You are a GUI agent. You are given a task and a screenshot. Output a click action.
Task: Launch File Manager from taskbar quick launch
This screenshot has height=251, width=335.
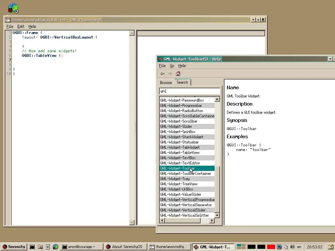[x=40, y=247]
